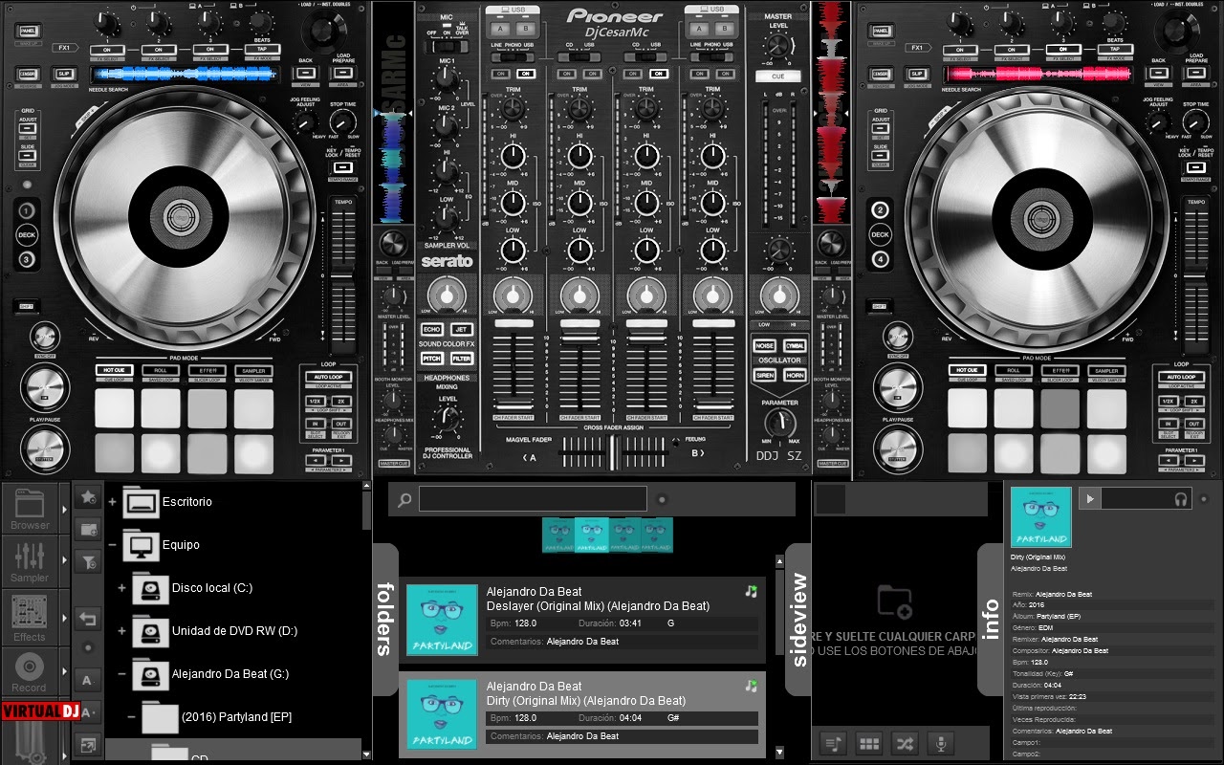Viewport: 1224px width, 765px height.
Task: Open the info tab panel
Action: [x=988, y=620]
